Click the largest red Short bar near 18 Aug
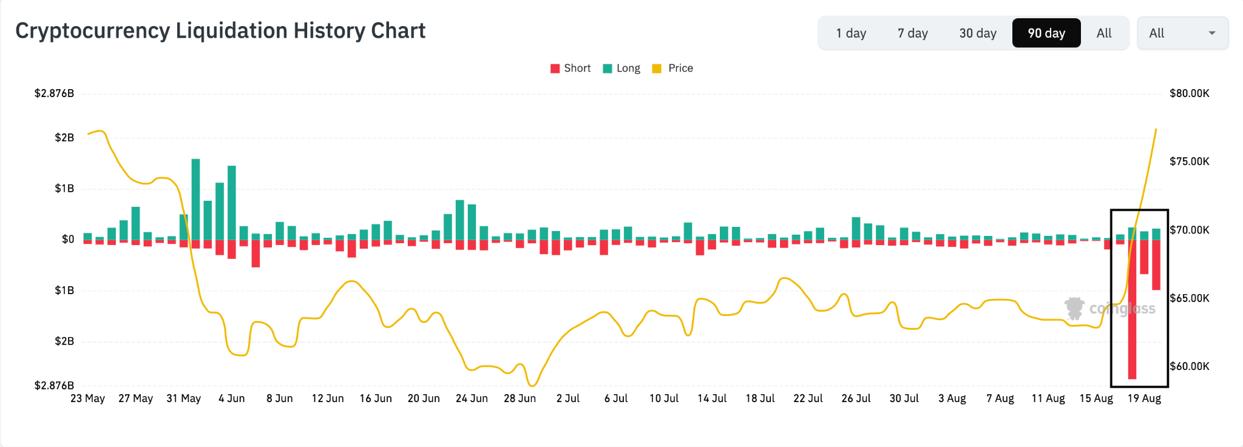This screenshot has width=1243, height=447. tap(1132, 309)
